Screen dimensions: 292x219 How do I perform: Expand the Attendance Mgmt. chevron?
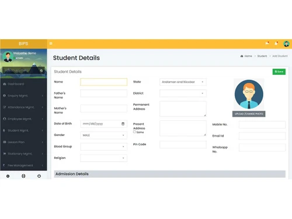[x=43, y=107]
